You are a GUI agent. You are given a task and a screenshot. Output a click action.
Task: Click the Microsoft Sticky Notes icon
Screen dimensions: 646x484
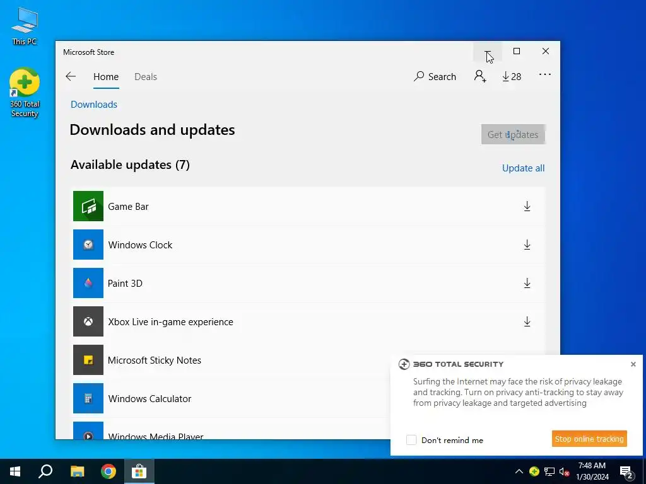(88, 360)
